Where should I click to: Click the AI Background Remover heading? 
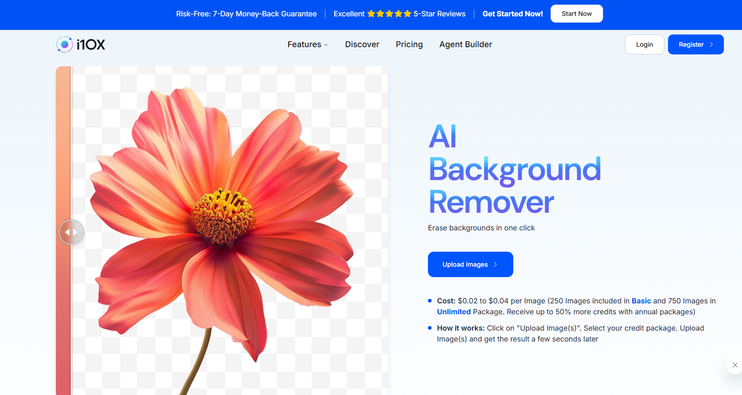pyautogui.click(x=514, y=169)
